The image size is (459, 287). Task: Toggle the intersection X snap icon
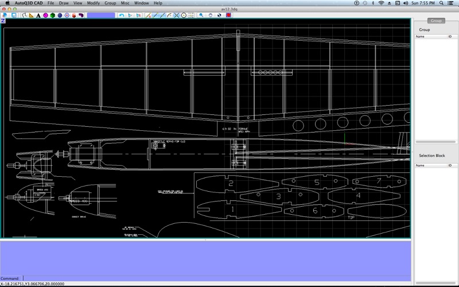point(177,15)
